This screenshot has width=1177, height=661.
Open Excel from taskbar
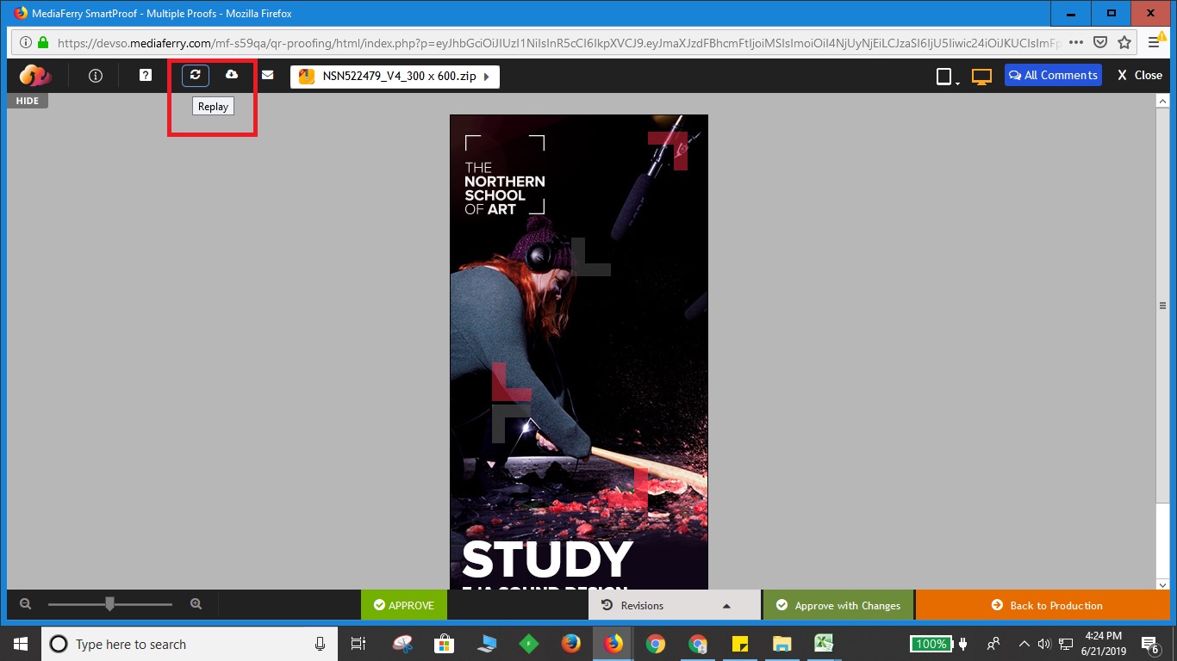pyautogui.click(x=824, y=644)
